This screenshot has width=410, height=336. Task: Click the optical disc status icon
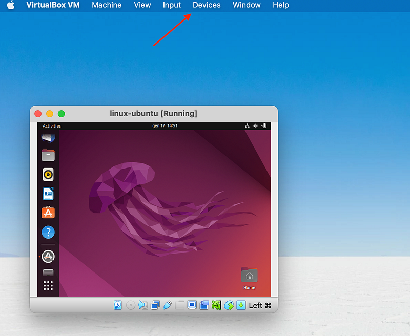[131, 305]
